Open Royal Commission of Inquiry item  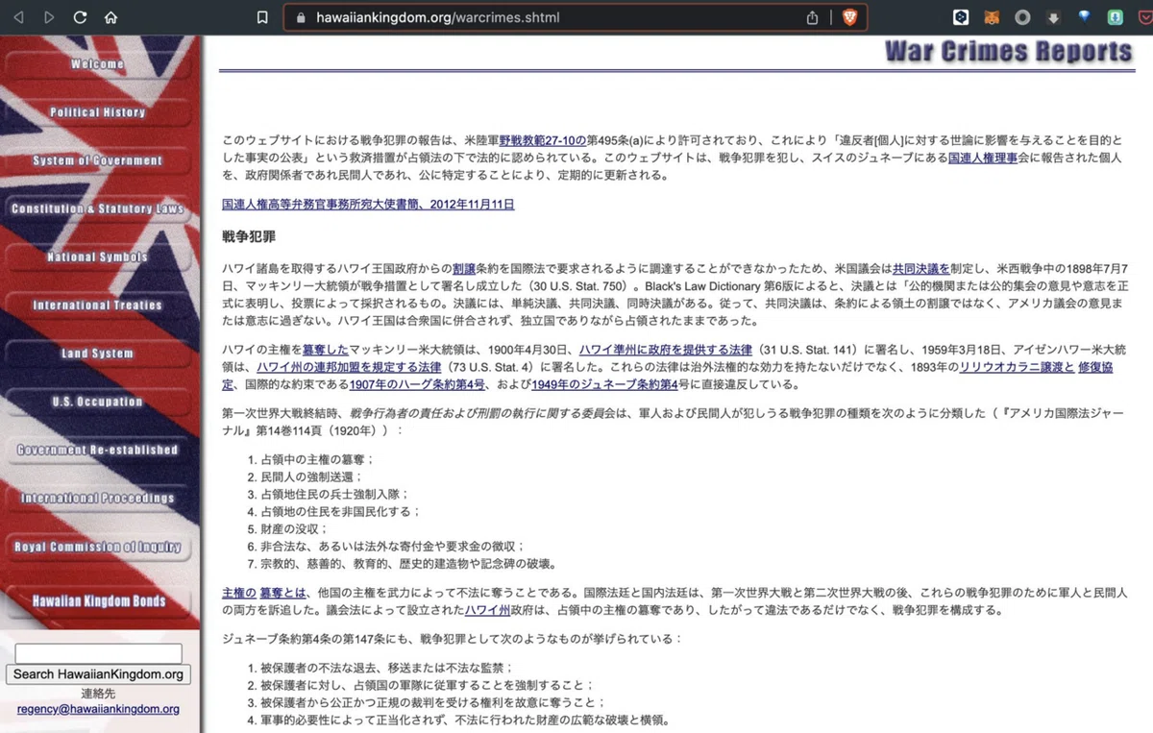[98, 547]
